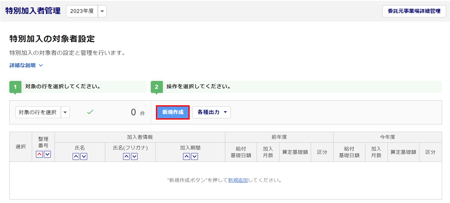Click the 選択 column header
The height and width of the screenshot is (203, 450).
click(x=21, y=147)
